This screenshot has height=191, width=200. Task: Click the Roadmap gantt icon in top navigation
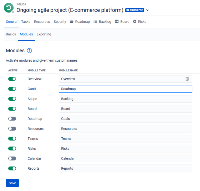pos(72,21)
